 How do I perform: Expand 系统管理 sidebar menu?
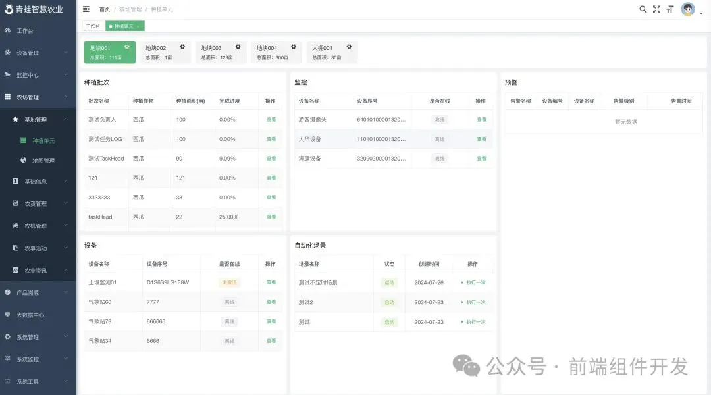point(38,337)
